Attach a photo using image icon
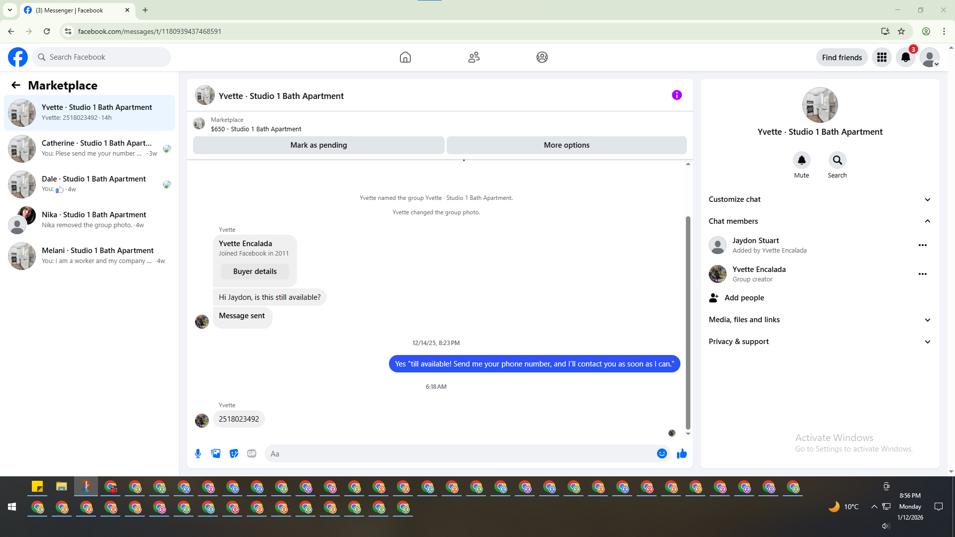The width and height of the screenshot is (955, 537). (x=216, y=453)
